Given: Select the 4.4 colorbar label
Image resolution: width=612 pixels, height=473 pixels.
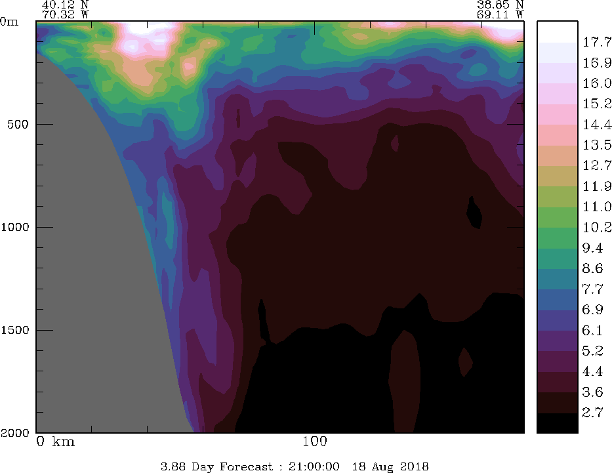Looking at the screenshot, I should point(592,371).
